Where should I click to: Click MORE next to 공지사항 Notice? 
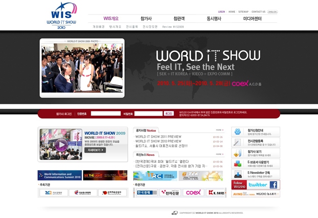pyautogui.click(x=220, y=130)
